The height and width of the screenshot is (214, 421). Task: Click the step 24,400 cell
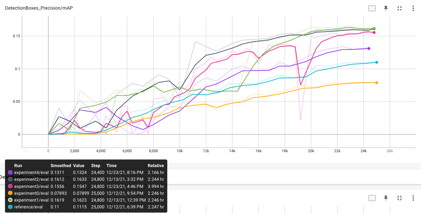(x=98, y=172)
